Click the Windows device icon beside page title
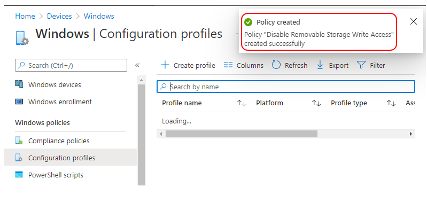The image size is (427, 202). coord(22,38)
